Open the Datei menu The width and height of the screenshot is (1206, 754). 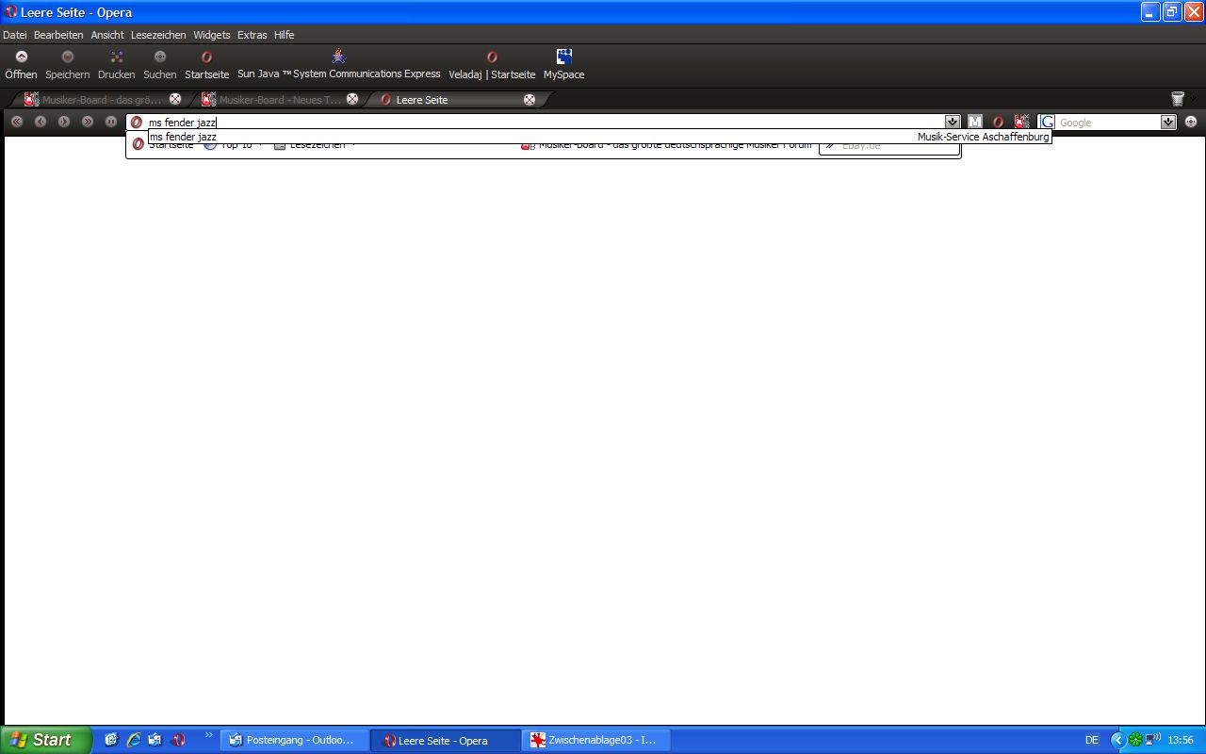pyautogui.click(x=15, y=35)
